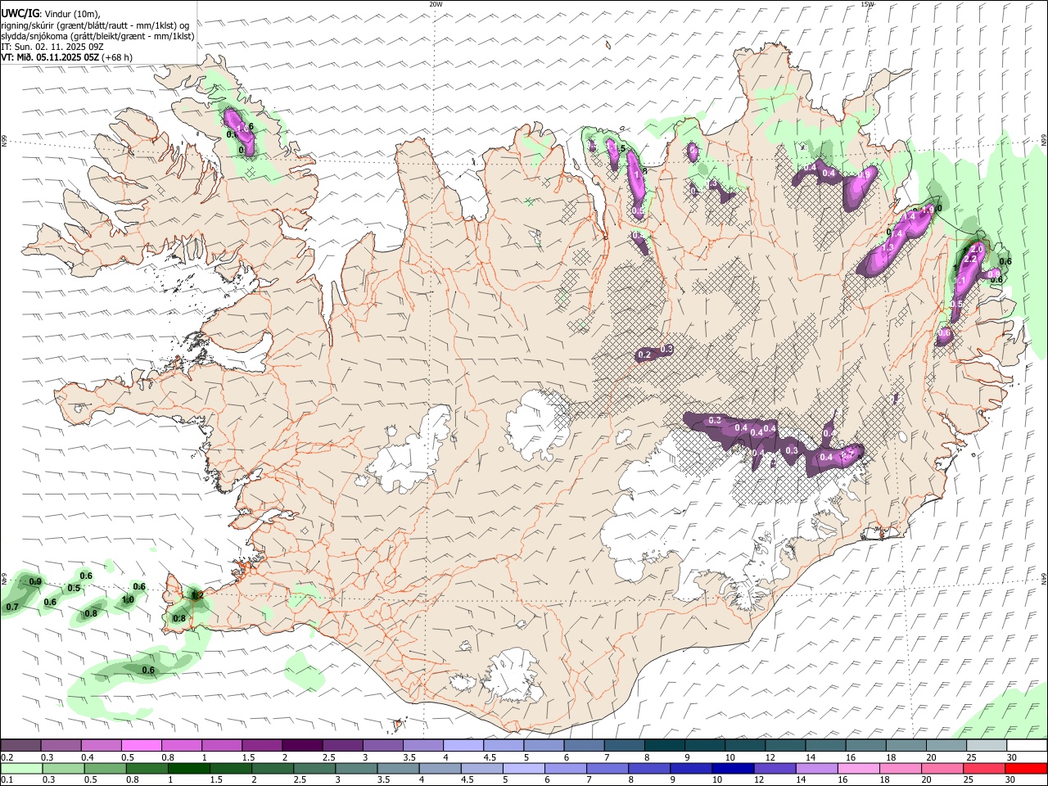Pick the violet swatch labeled 14 in rain legend
This screenshot has height=786, width=1048.
click(x=816, y=768)
